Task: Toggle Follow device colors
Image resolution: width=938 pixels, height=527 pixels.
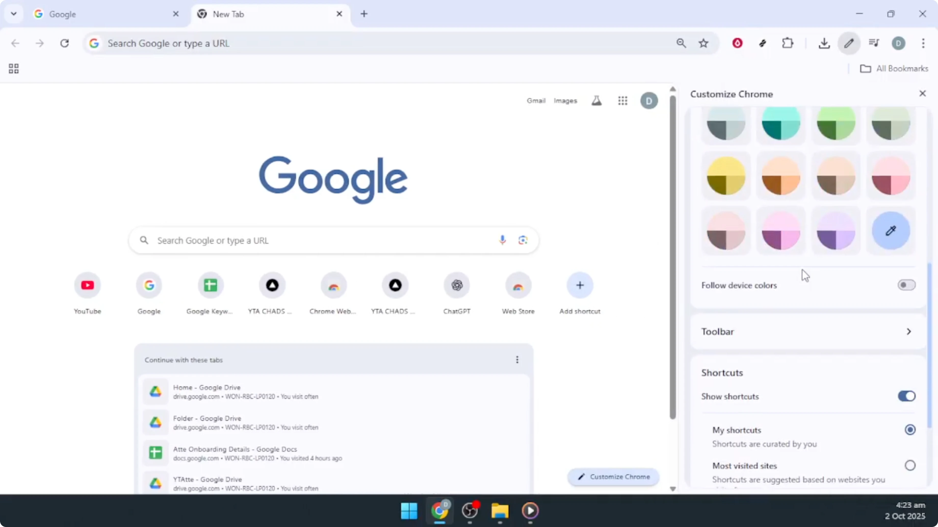Action: tap(906, 285)
